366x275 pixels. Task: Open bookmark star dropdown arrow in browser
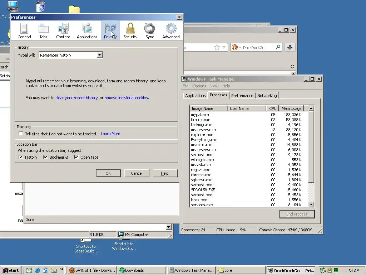[x=224, y=48]
